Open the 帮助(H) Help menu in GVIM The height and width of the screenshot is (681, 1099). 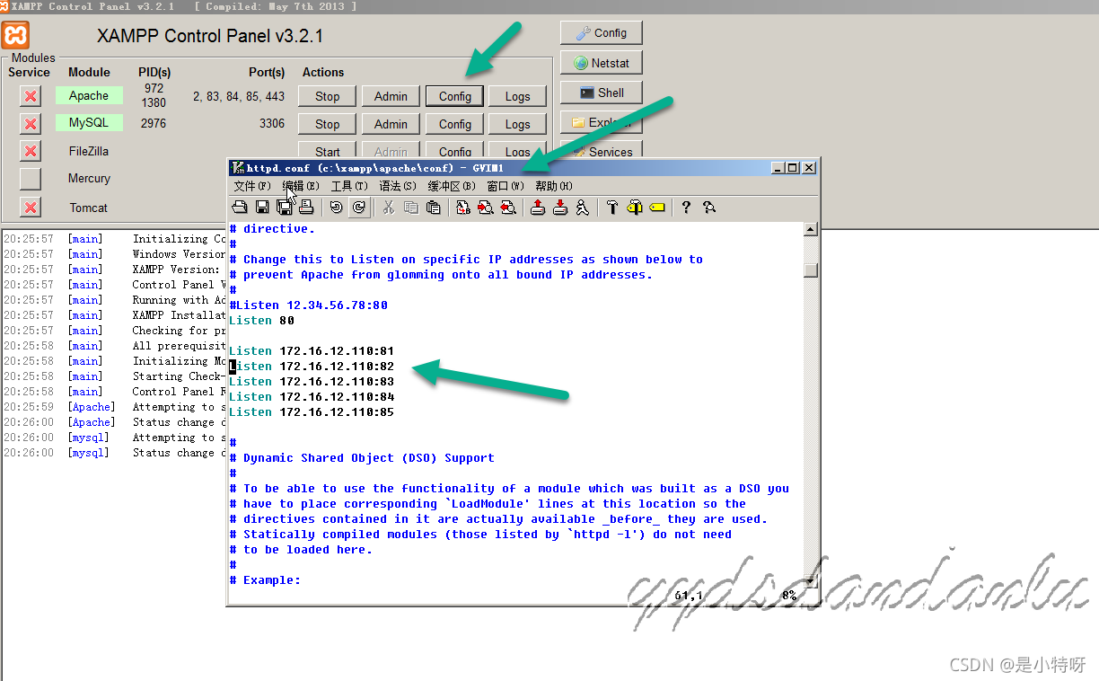point(554,186)
